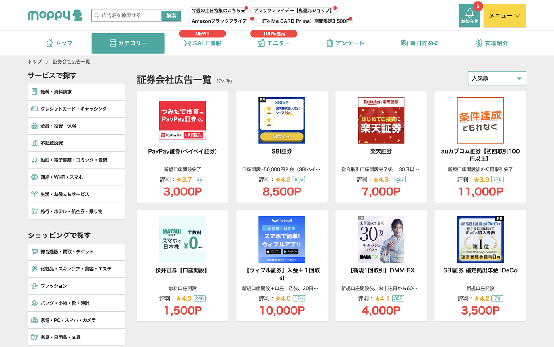Expand the yellow メニュー dropdown
The width and height of the screenshot is (554, 347).
(x=505, y=16)
